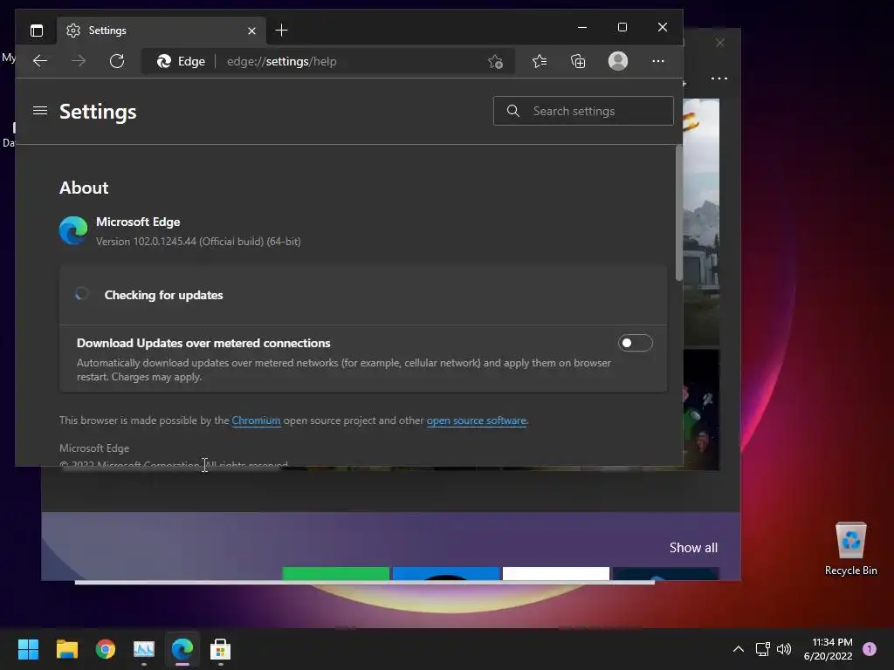Open the open source software link
This screenshot has height=670, width=894.
(476, 420)
